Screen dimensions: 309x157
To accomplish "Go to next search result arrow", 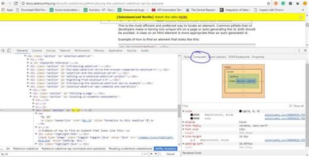I will tap(156, 154).
